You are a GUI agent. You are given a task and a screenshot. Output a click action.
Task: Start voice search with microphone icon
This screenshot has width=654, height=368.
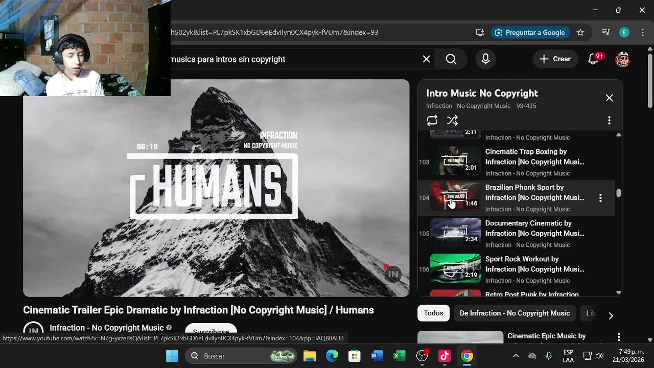click(485, 59)
